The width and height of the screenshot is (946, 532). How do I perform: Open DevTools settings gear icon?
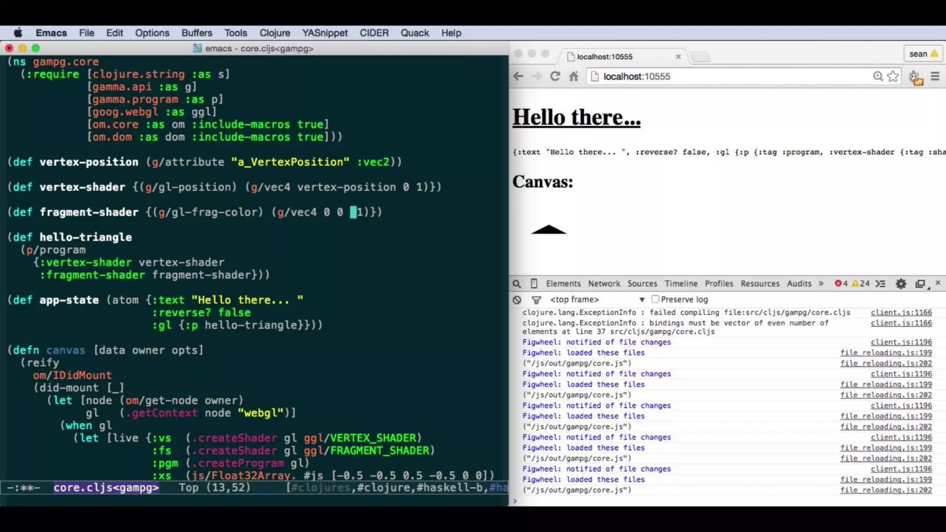click(901, 284)
